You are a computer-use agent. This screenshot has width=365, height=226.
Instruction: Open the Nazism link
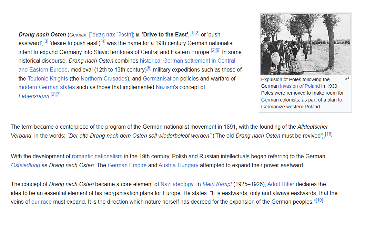165,87
